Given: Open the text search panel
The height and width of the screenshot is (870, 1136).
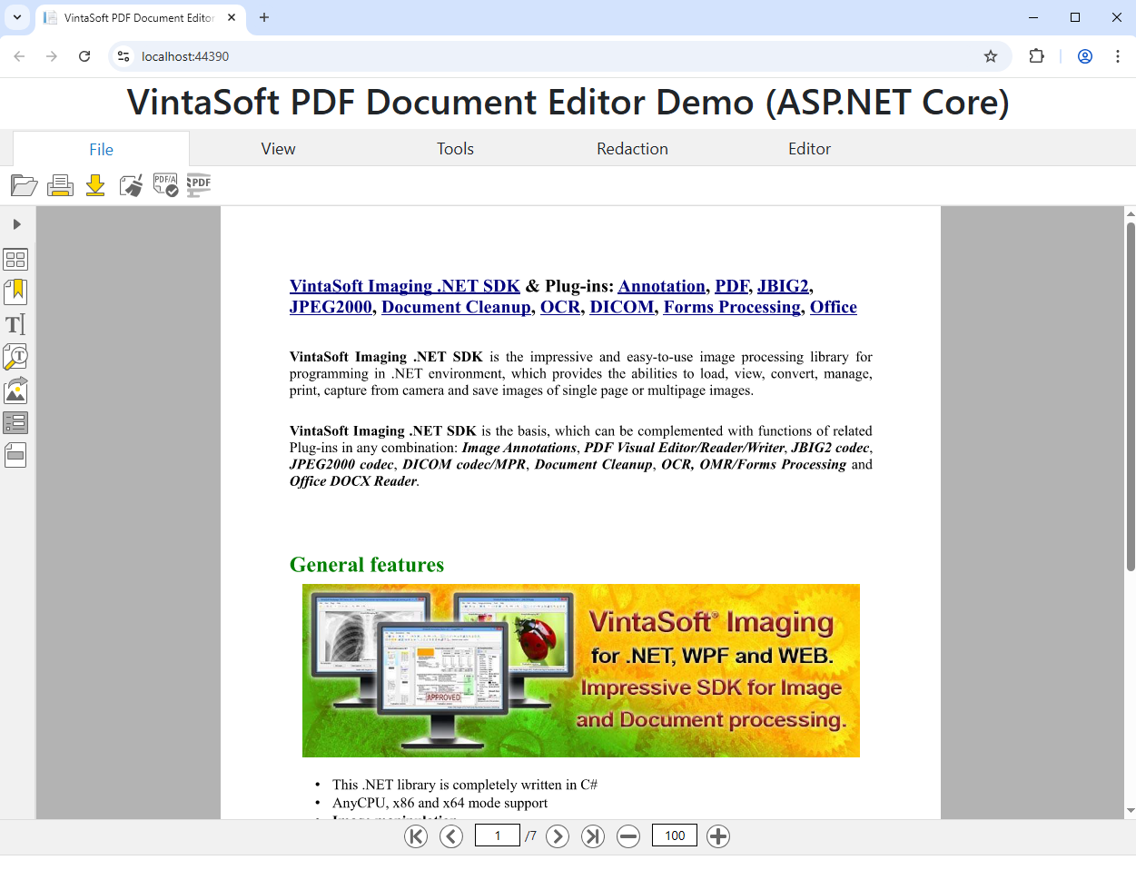Looking at the screenshot, I should click(15, 357).
